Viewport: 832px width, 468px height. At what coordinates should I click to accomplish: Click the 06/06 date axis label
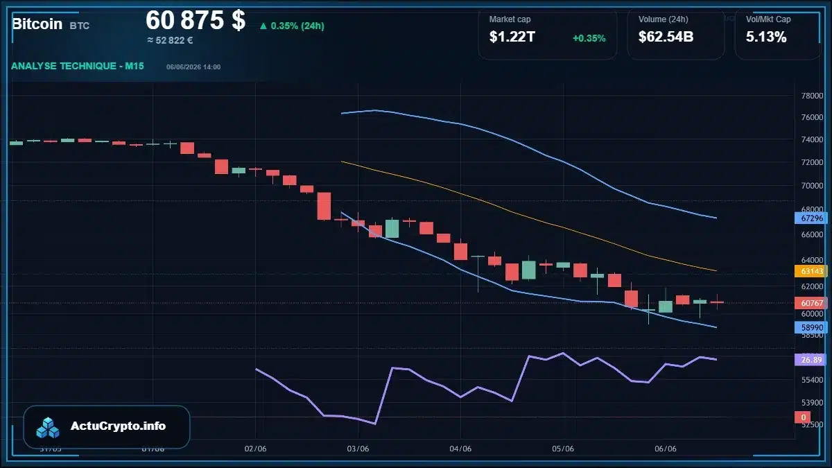(666, 449)
